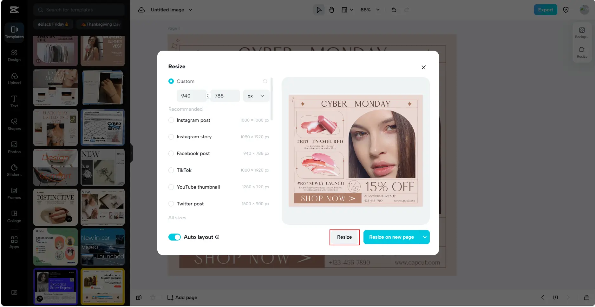The image size is (595, 307).
Task: Open the px unit dropdown
Action: (x=256, y=96)
